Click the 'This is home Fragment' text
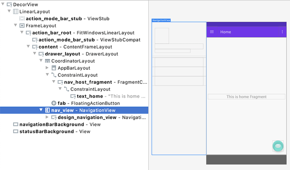 246,97
